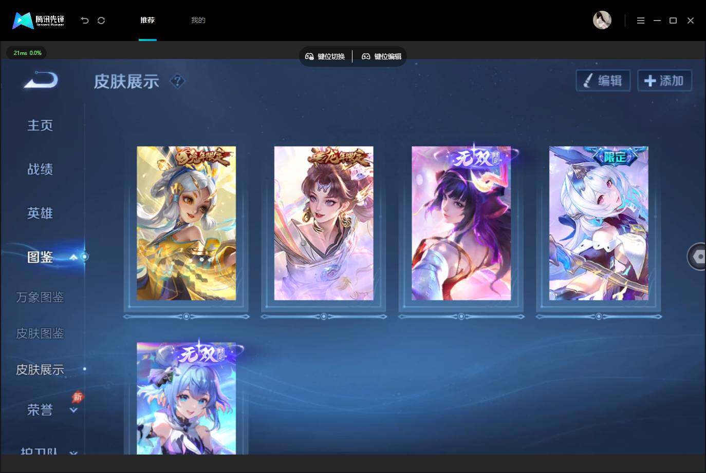The width and height of the screenshot is (706, 473).
Task: Click the in-game back arrow icon
Action: [41, 80]
